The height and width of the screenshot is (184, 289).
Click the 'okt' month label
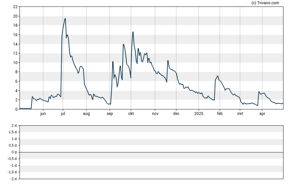[x=131, y=114]
